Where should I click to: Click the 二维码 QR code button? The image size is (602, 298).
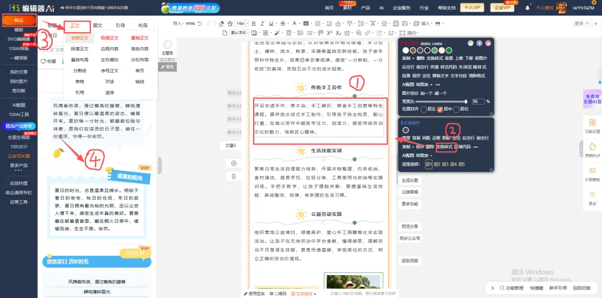278,294
